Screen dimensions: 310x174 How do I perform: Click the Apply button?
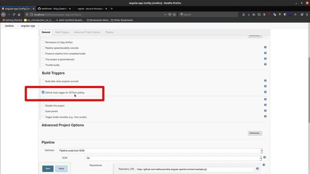[x=62, y=169]
